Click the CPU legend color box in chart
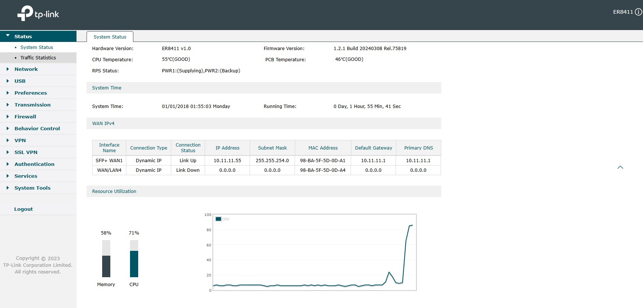643x308 pixels. pos(218,219)
